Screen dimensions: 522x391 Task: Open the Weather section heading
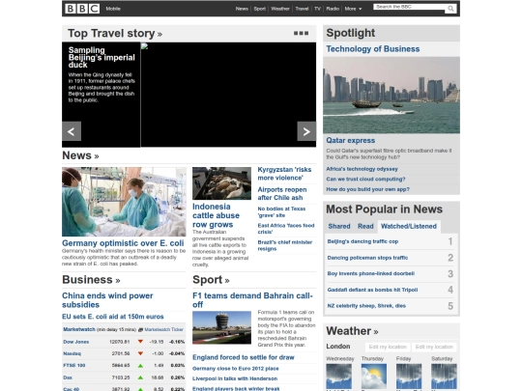pos(352,331)
